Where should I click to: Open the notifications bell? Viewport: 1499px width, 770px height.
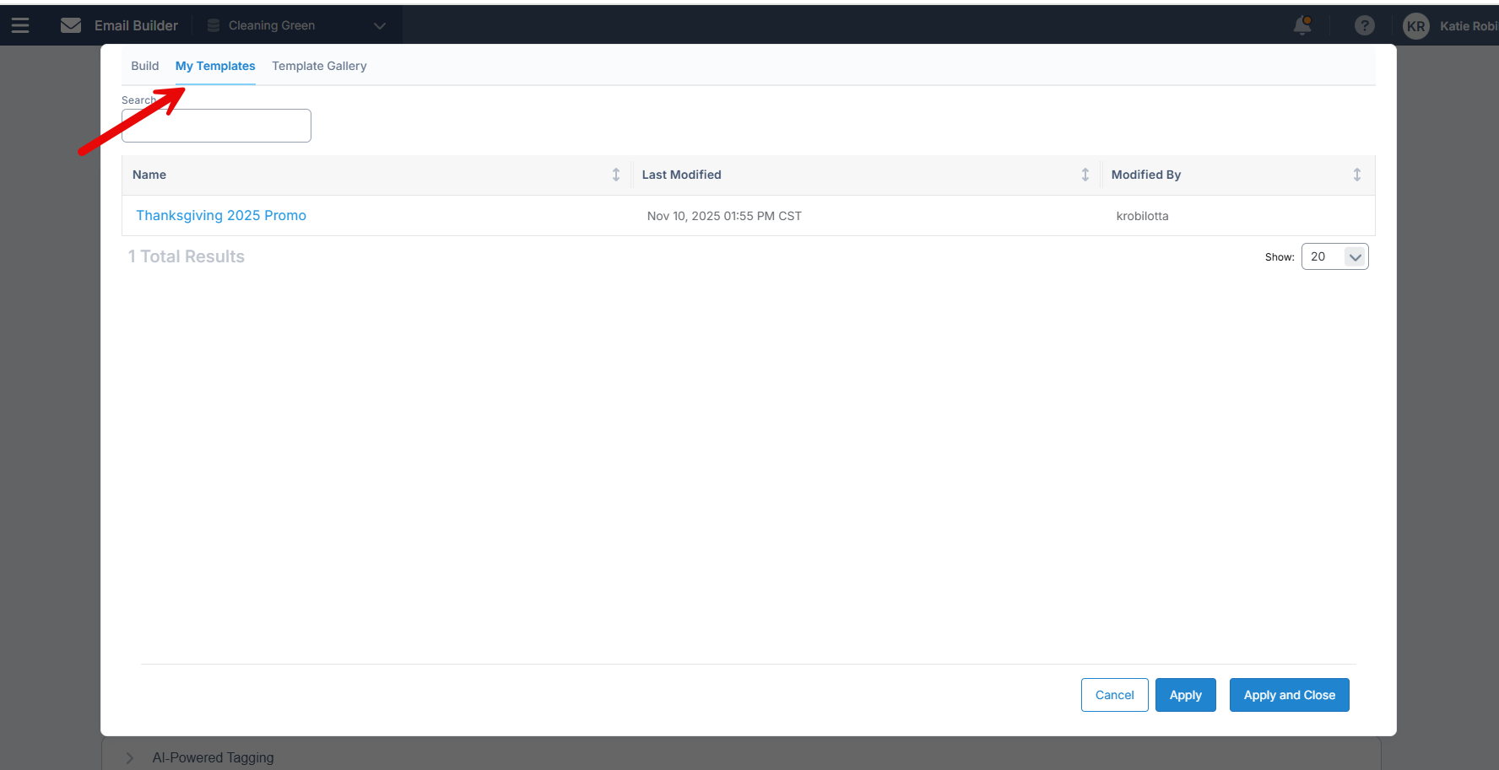point(1302,25)
